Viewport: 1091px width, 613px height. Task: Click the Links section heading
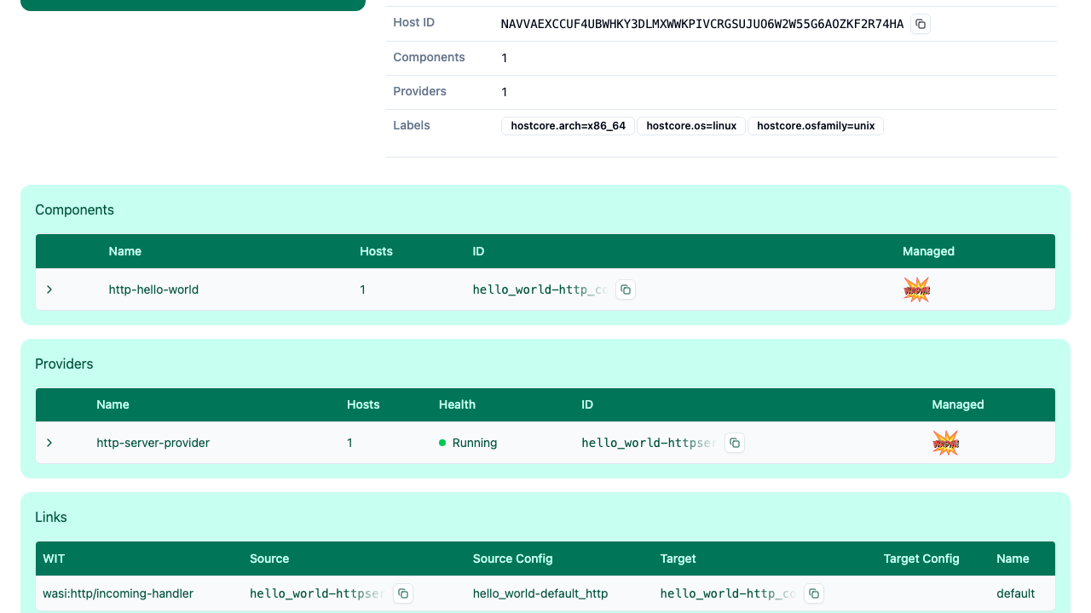pos(51,517)
